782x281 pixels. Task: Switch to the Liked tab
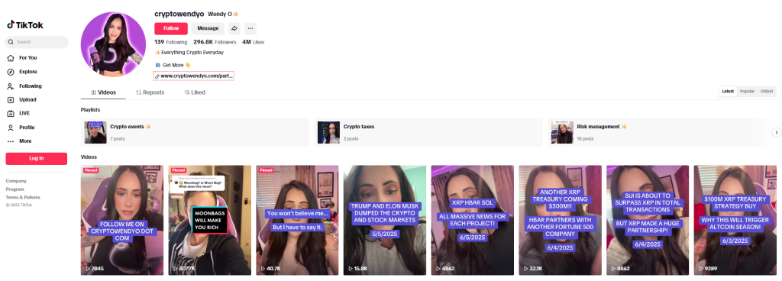point(195,92)
